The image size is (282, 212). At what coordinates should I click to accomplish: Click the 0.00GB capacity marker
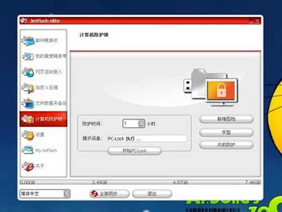coord(28,182)
